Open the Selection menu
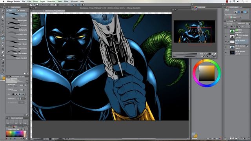 (51, 1)
